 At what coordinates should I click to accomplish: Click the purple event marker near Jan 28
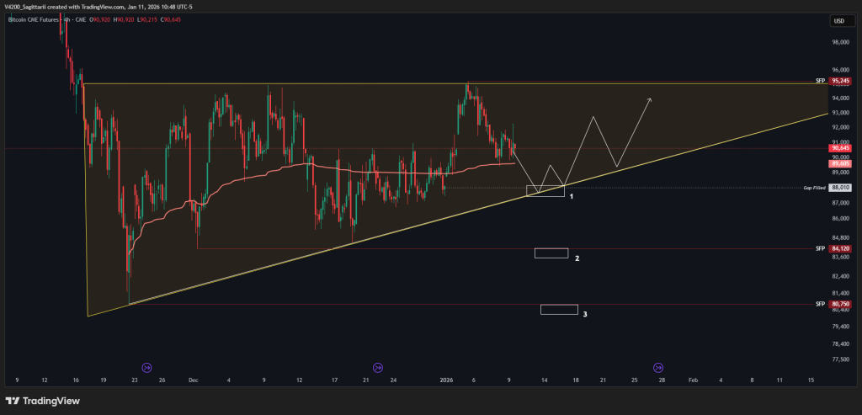[658, 367]
